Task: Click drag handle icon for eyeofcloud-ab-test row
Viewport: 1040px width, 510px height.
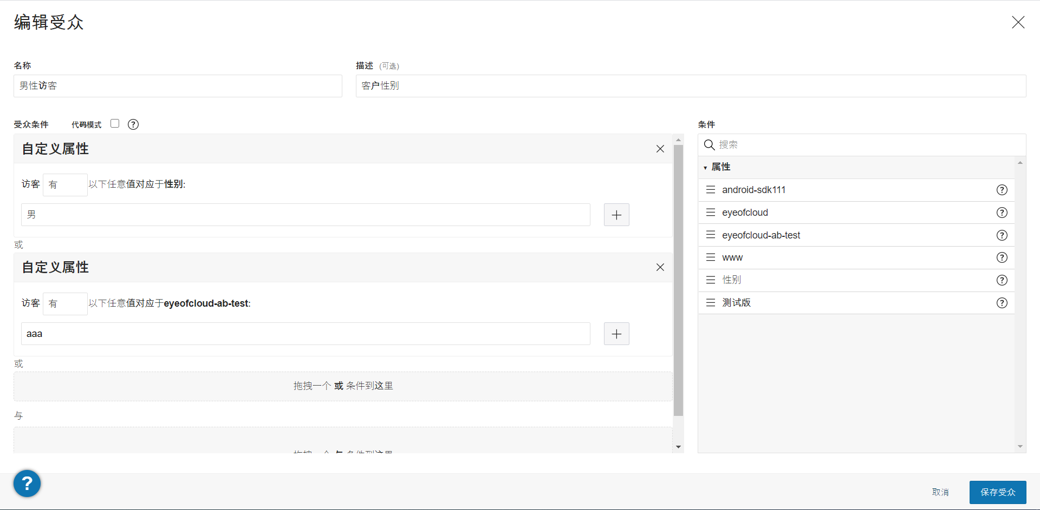Action: click(711, 235)
